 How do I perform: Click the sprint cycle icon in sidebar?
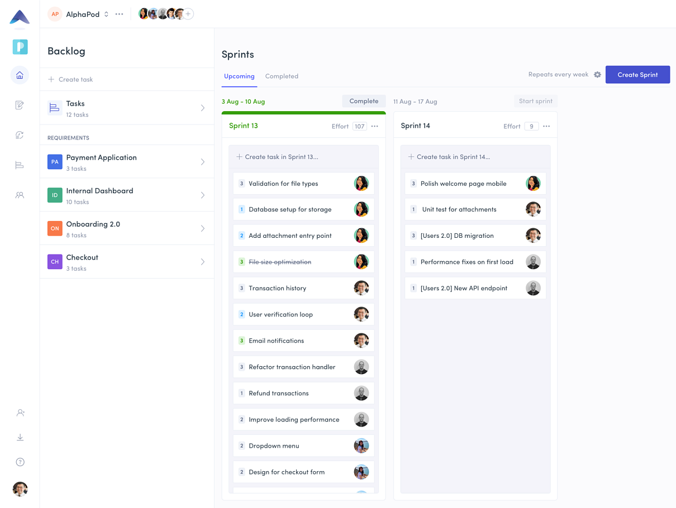click(20, 135)
